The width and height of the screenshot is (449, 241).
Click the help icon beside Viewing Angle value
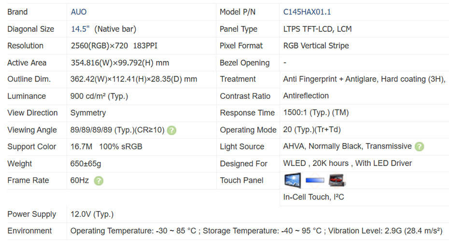pos(171,130)
